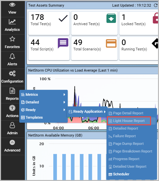Viewport: 159px width, 181px height.
Task: Refresh the Test Assets Summary
Action: (156, 5)
